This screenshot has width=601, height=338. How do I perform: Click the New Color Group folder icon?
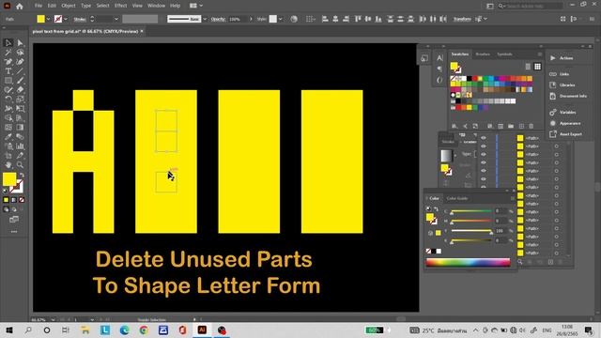click(x=511, y=126)
